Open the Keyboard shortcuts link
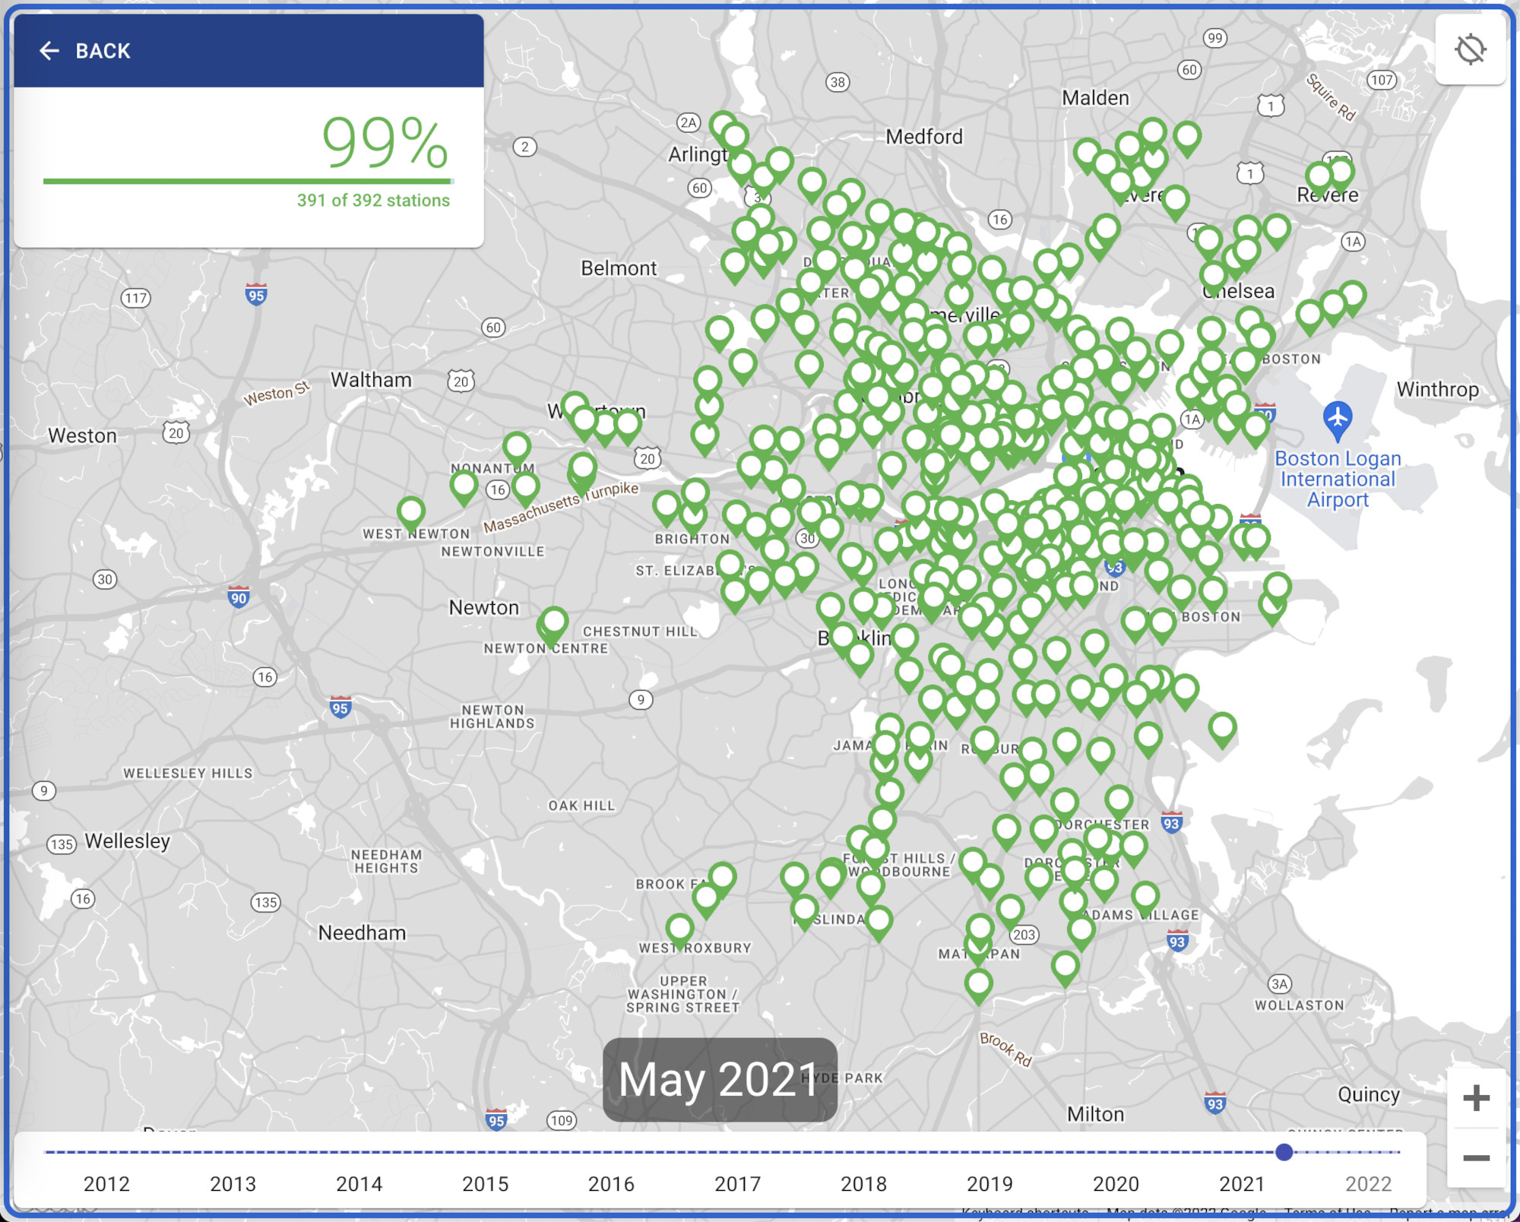Image resolution: width=1520 pixels, height=1222 pixels. pos(1024,1211)
